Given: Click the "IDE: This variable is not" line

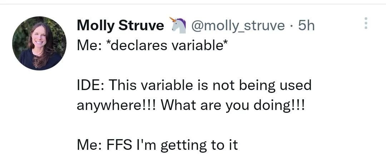Looking at the screenshot, I should click(194, 85).
